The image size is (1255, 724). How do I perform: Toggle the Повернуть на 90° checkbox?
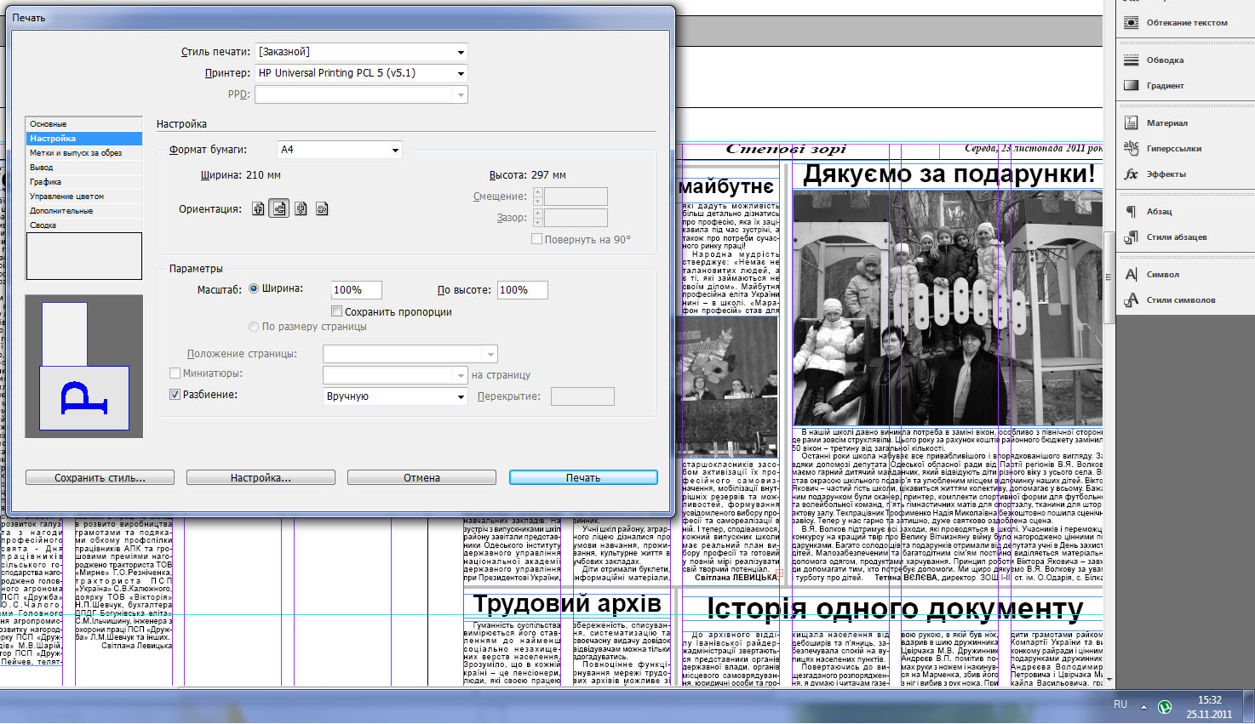[x=536, y=239]
